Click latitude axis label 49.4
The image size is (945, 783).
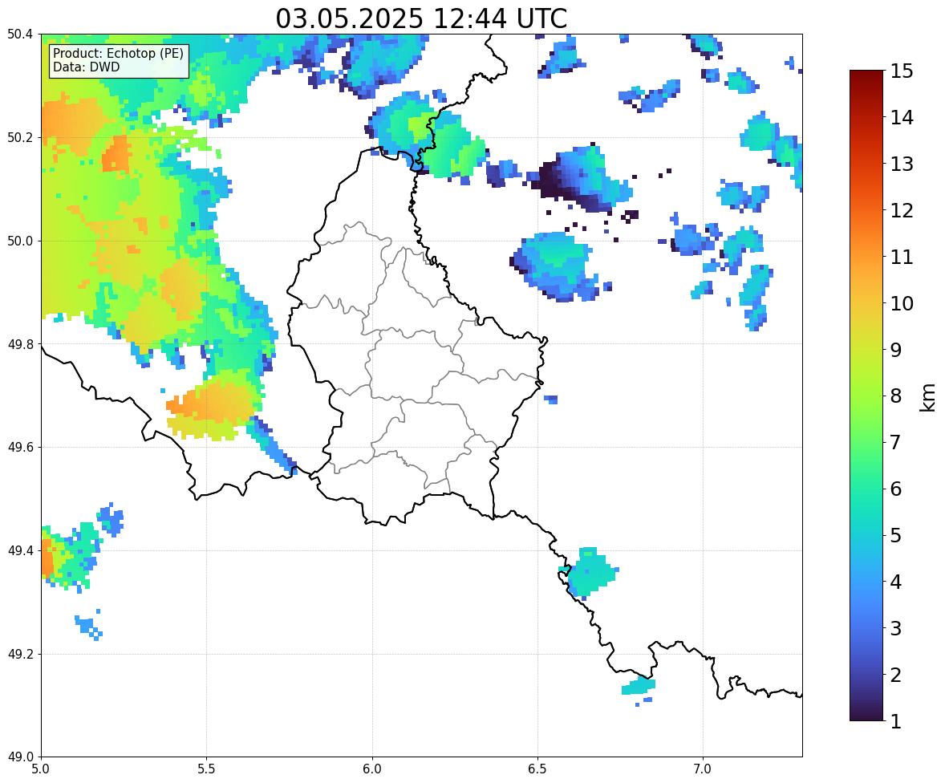[20, 550]
